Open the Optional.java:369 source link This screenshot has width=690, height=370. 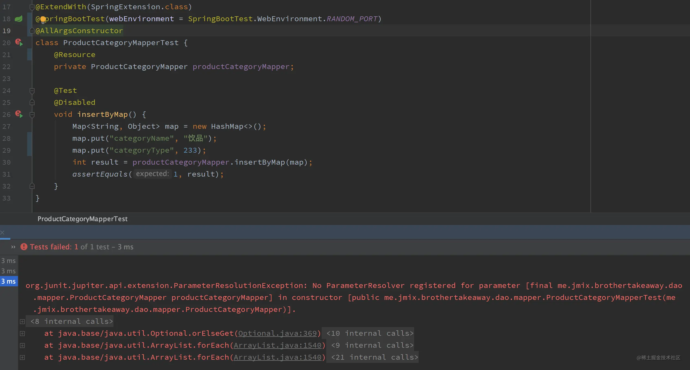(x=278, y=333)
